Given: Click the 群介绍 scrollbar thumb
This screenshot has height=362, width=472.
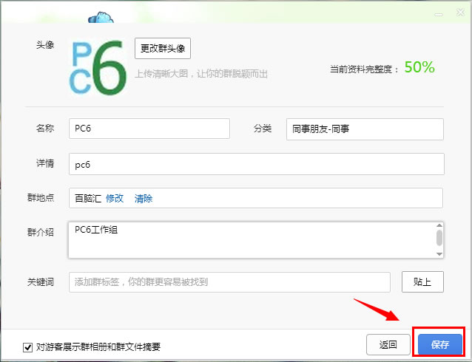Looking at the screenshot, I should pyautogui.click(x=439, y=237).
